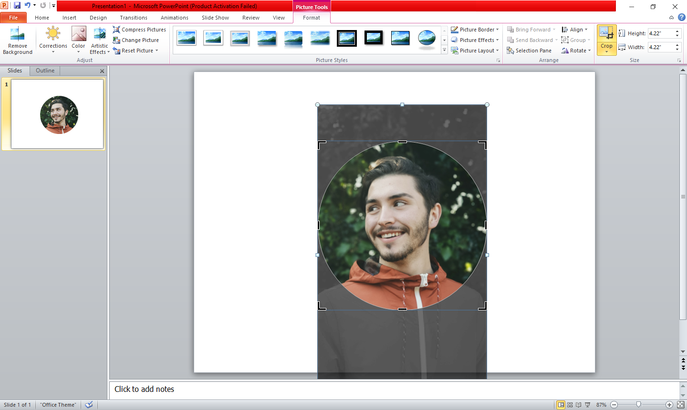Apply the oval picture style thumbnail

[x=427, y=38]
